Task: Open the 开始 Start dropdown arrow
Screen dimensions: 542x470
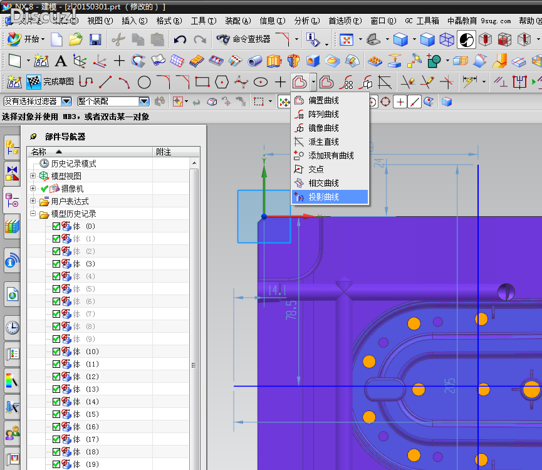Action: pos(43,39)
